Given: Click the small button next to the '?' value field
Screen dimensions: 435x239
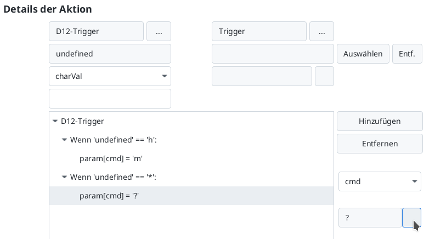Looking at the screenshot, I should click(x=411, y=218).
